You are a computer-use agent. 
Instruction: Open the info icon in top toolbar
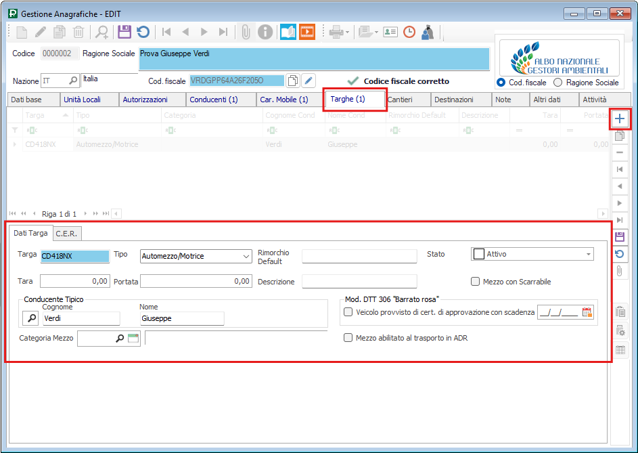pyautogui.click(x=265, y=32)
